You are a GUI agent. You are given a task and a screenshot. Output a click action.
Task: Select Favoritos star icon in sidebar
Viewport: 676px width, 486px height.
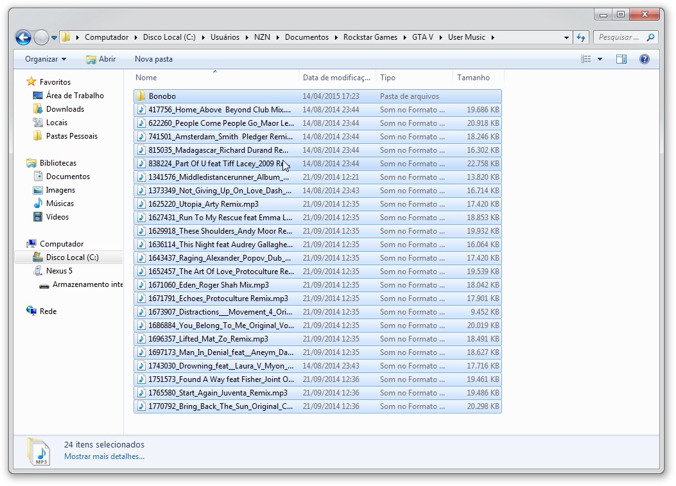coord(31,82)
